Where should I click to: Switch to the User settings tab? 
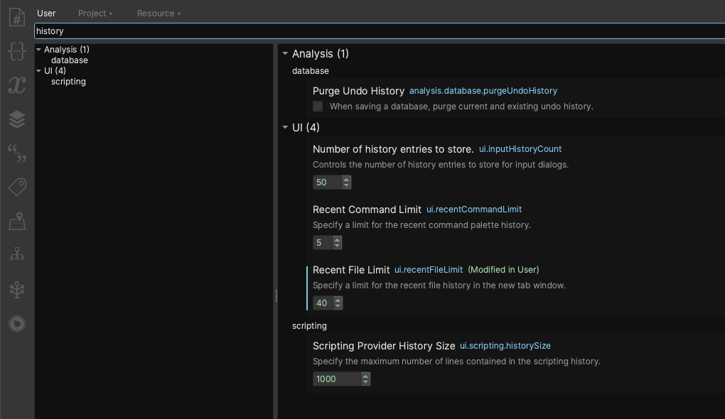(46, 13)
